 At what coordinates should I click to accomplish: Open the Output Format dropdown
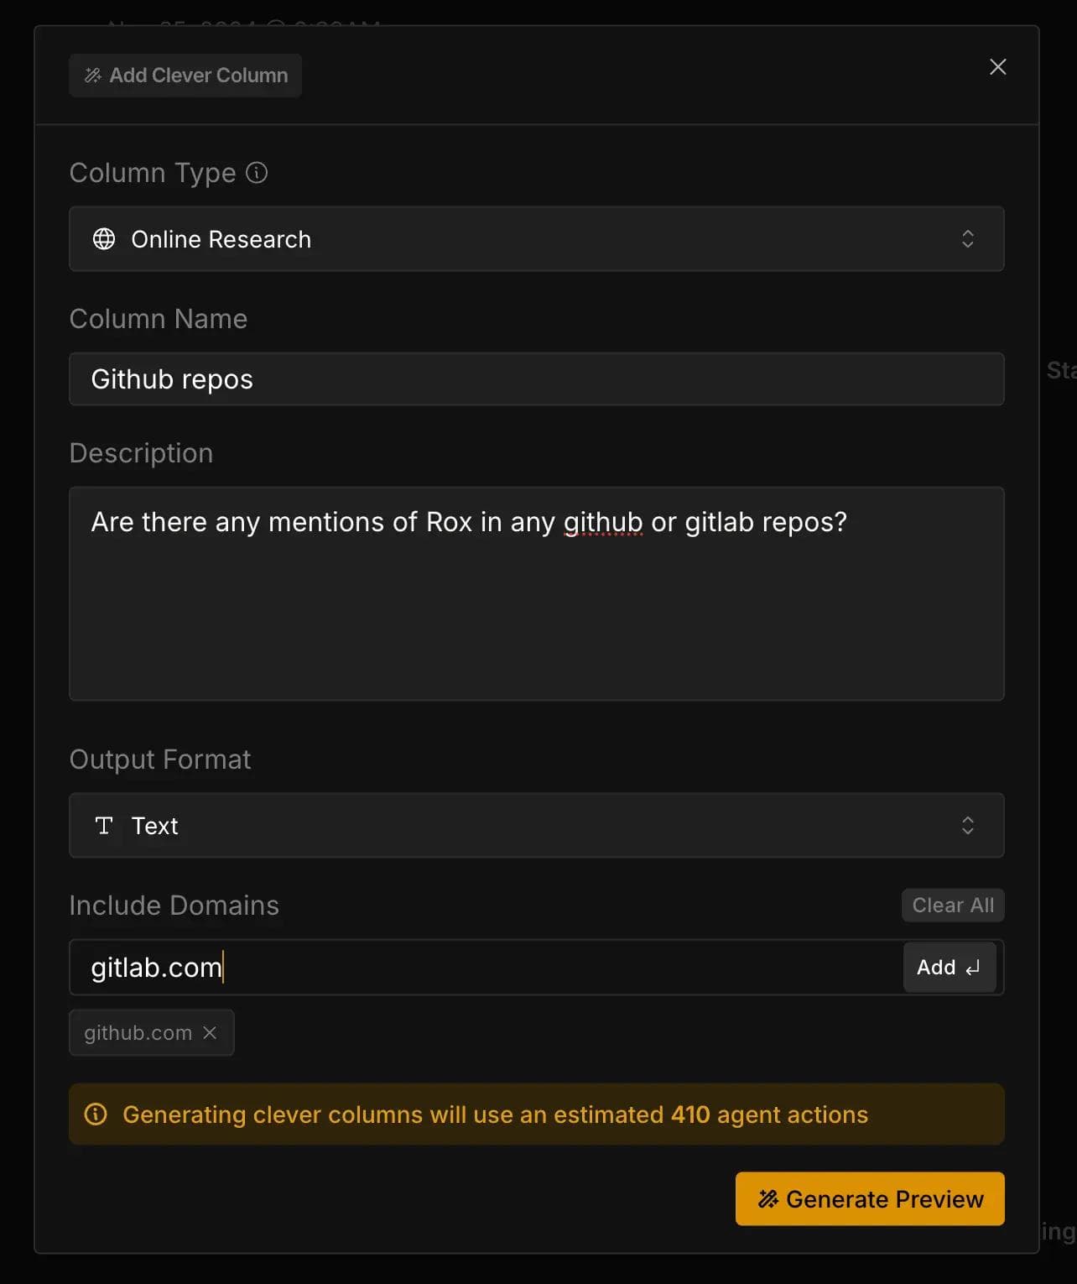point(537,825)
